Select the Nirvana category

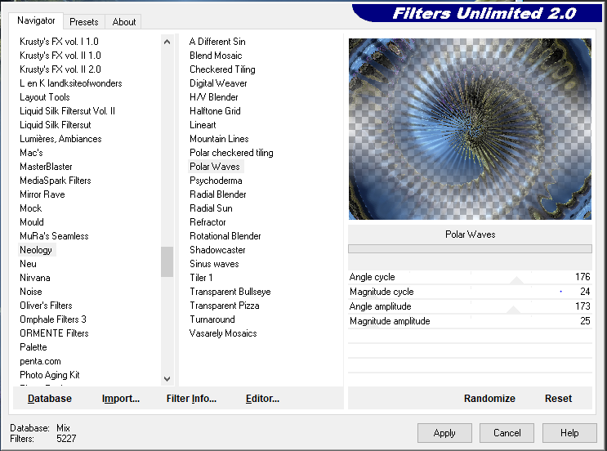click(x=35, y=278)
